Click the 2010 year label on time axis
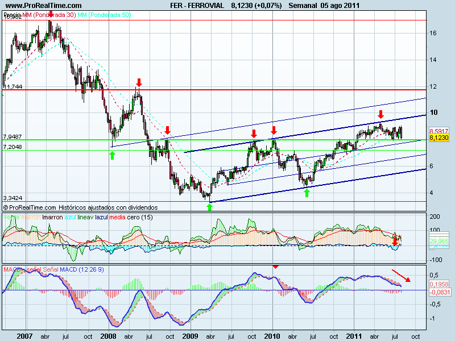The height and width of the screenshot is (341, 455). [272, 336]
